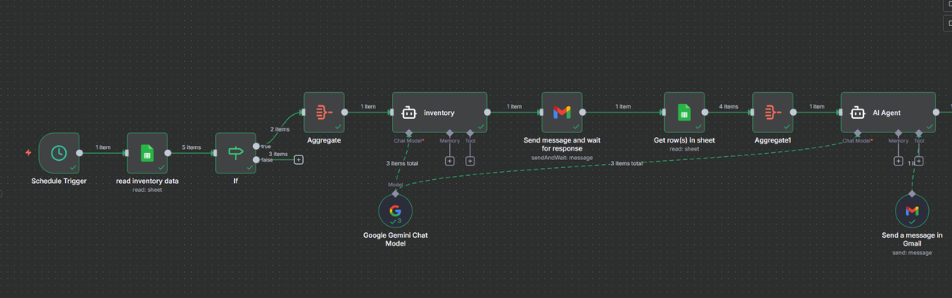Click the Get row(s) in sheet output handle
The height and width of the screenshot is (298, 952).
click(x=704, y=113)
